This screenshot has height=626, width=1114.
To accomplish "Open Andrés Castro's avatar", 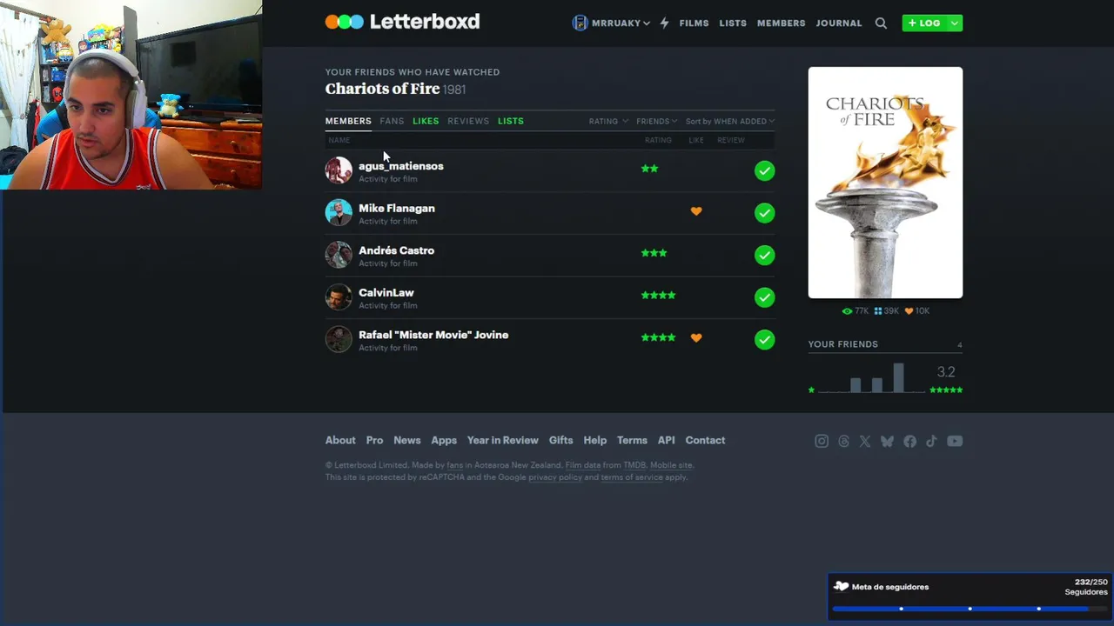I will [339, 255].
